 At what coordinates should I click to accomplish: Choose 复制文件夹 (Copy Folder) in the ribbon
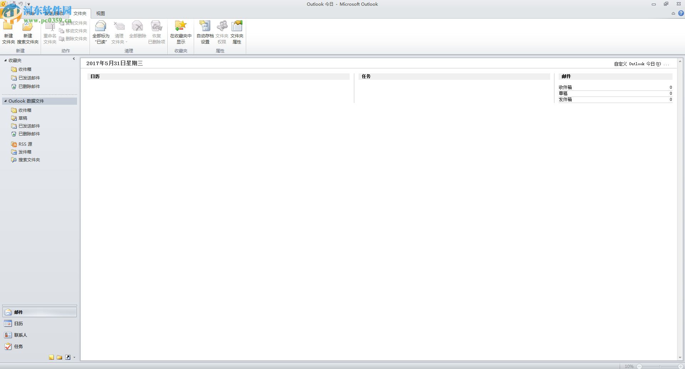tap(73, 23)
